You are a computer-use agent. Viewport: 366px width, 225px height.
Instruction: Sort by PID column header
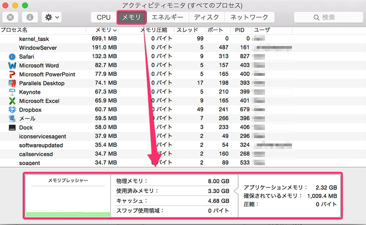click(240, 30)
